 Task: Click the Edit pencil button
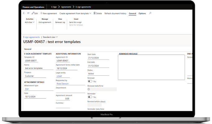35,13
